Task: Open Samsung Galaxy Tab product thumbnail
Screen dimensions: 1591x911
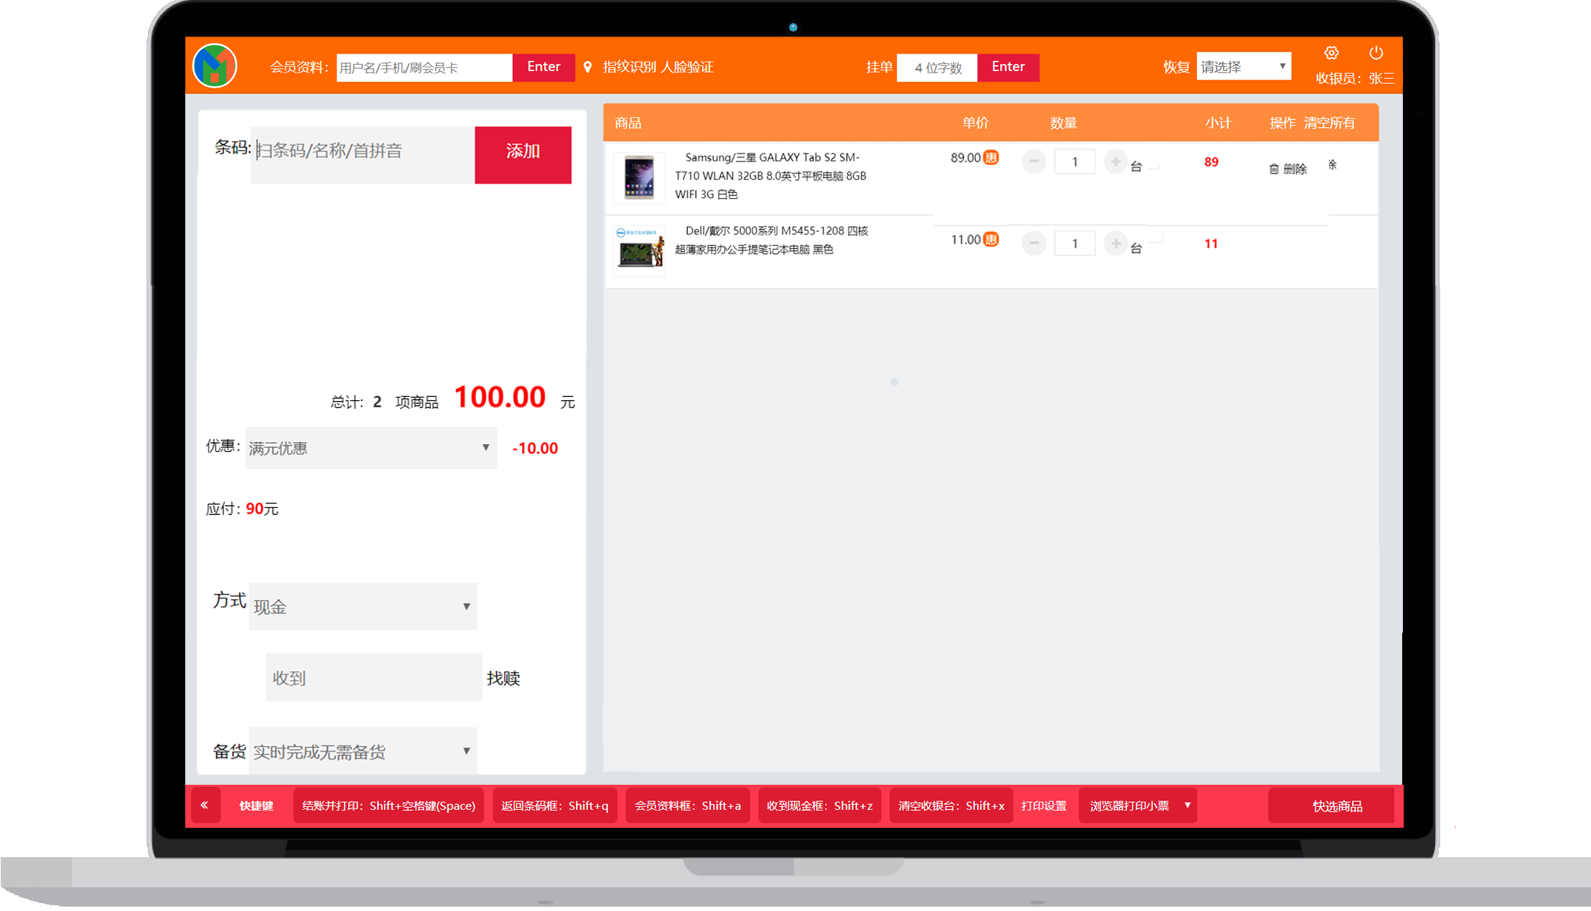Action: [x=639, y=176]
